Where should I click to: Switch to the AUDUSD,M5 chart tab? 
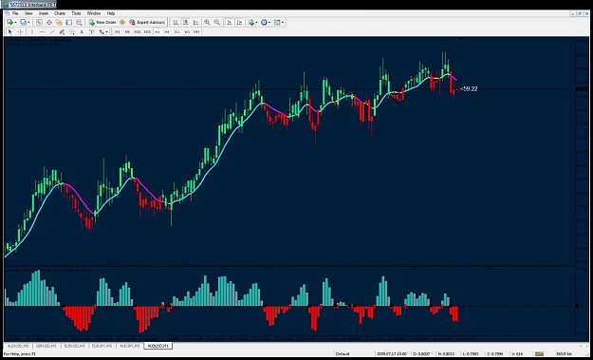point(18,346)
